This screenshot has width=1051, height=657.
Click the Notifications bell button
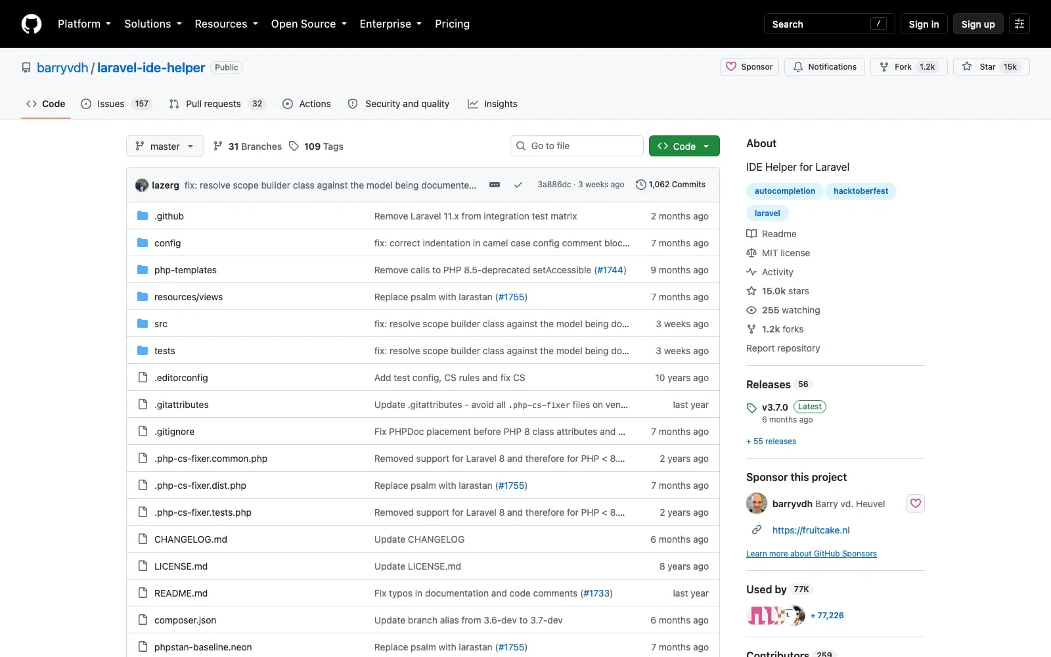(824, 67)
